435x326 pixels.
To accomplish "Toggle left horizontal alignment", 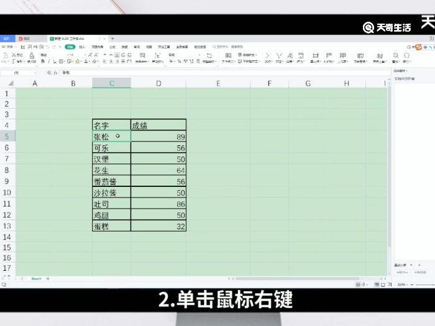I will [104, 61].
